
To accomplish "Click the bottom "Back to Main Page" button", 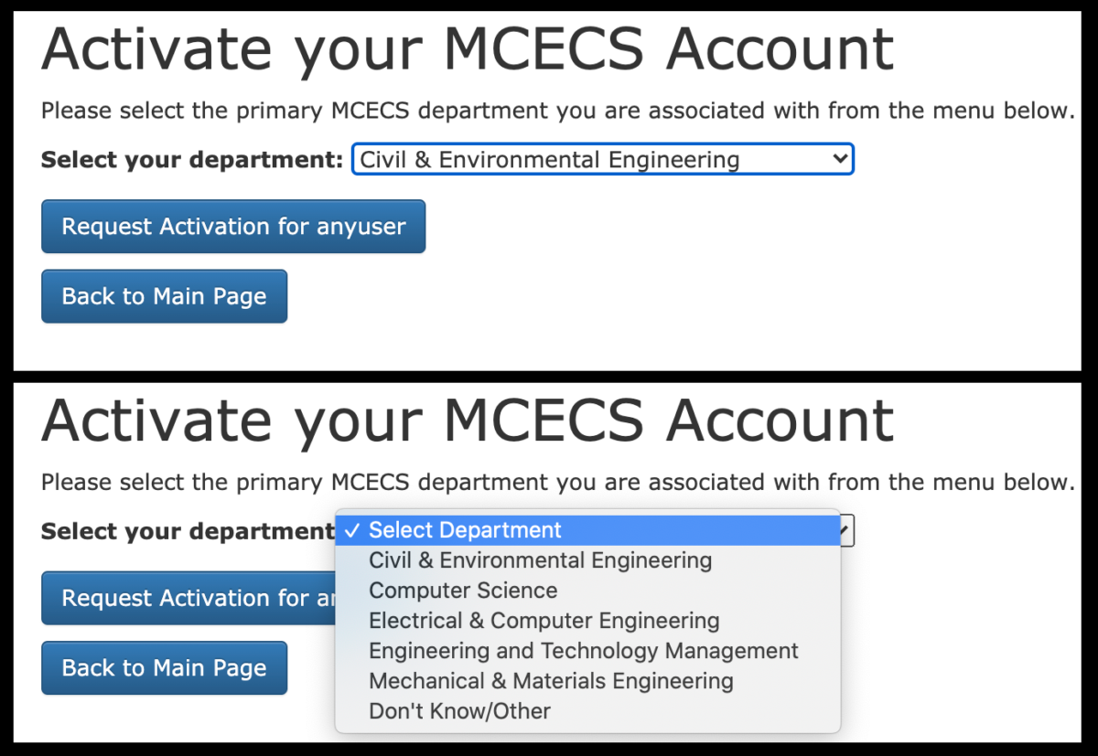I will coord(164,667).
